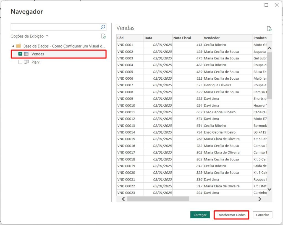Click the right chevron to view more columns

point(260,199)
